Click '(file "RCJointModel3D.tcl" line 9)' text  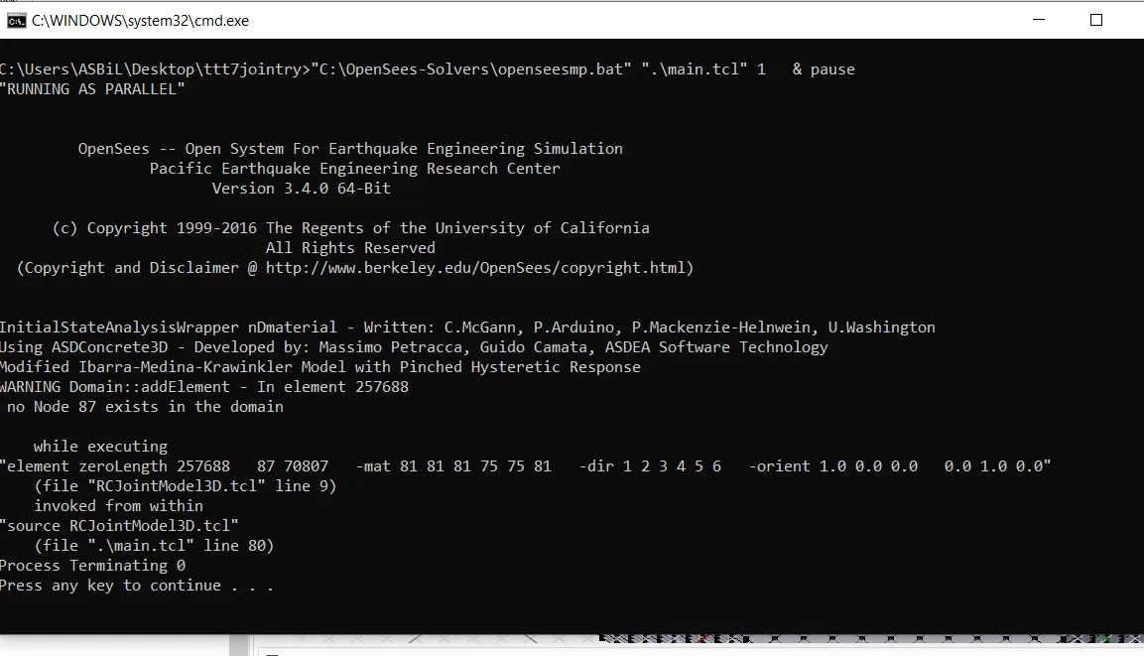pos(186,486)
